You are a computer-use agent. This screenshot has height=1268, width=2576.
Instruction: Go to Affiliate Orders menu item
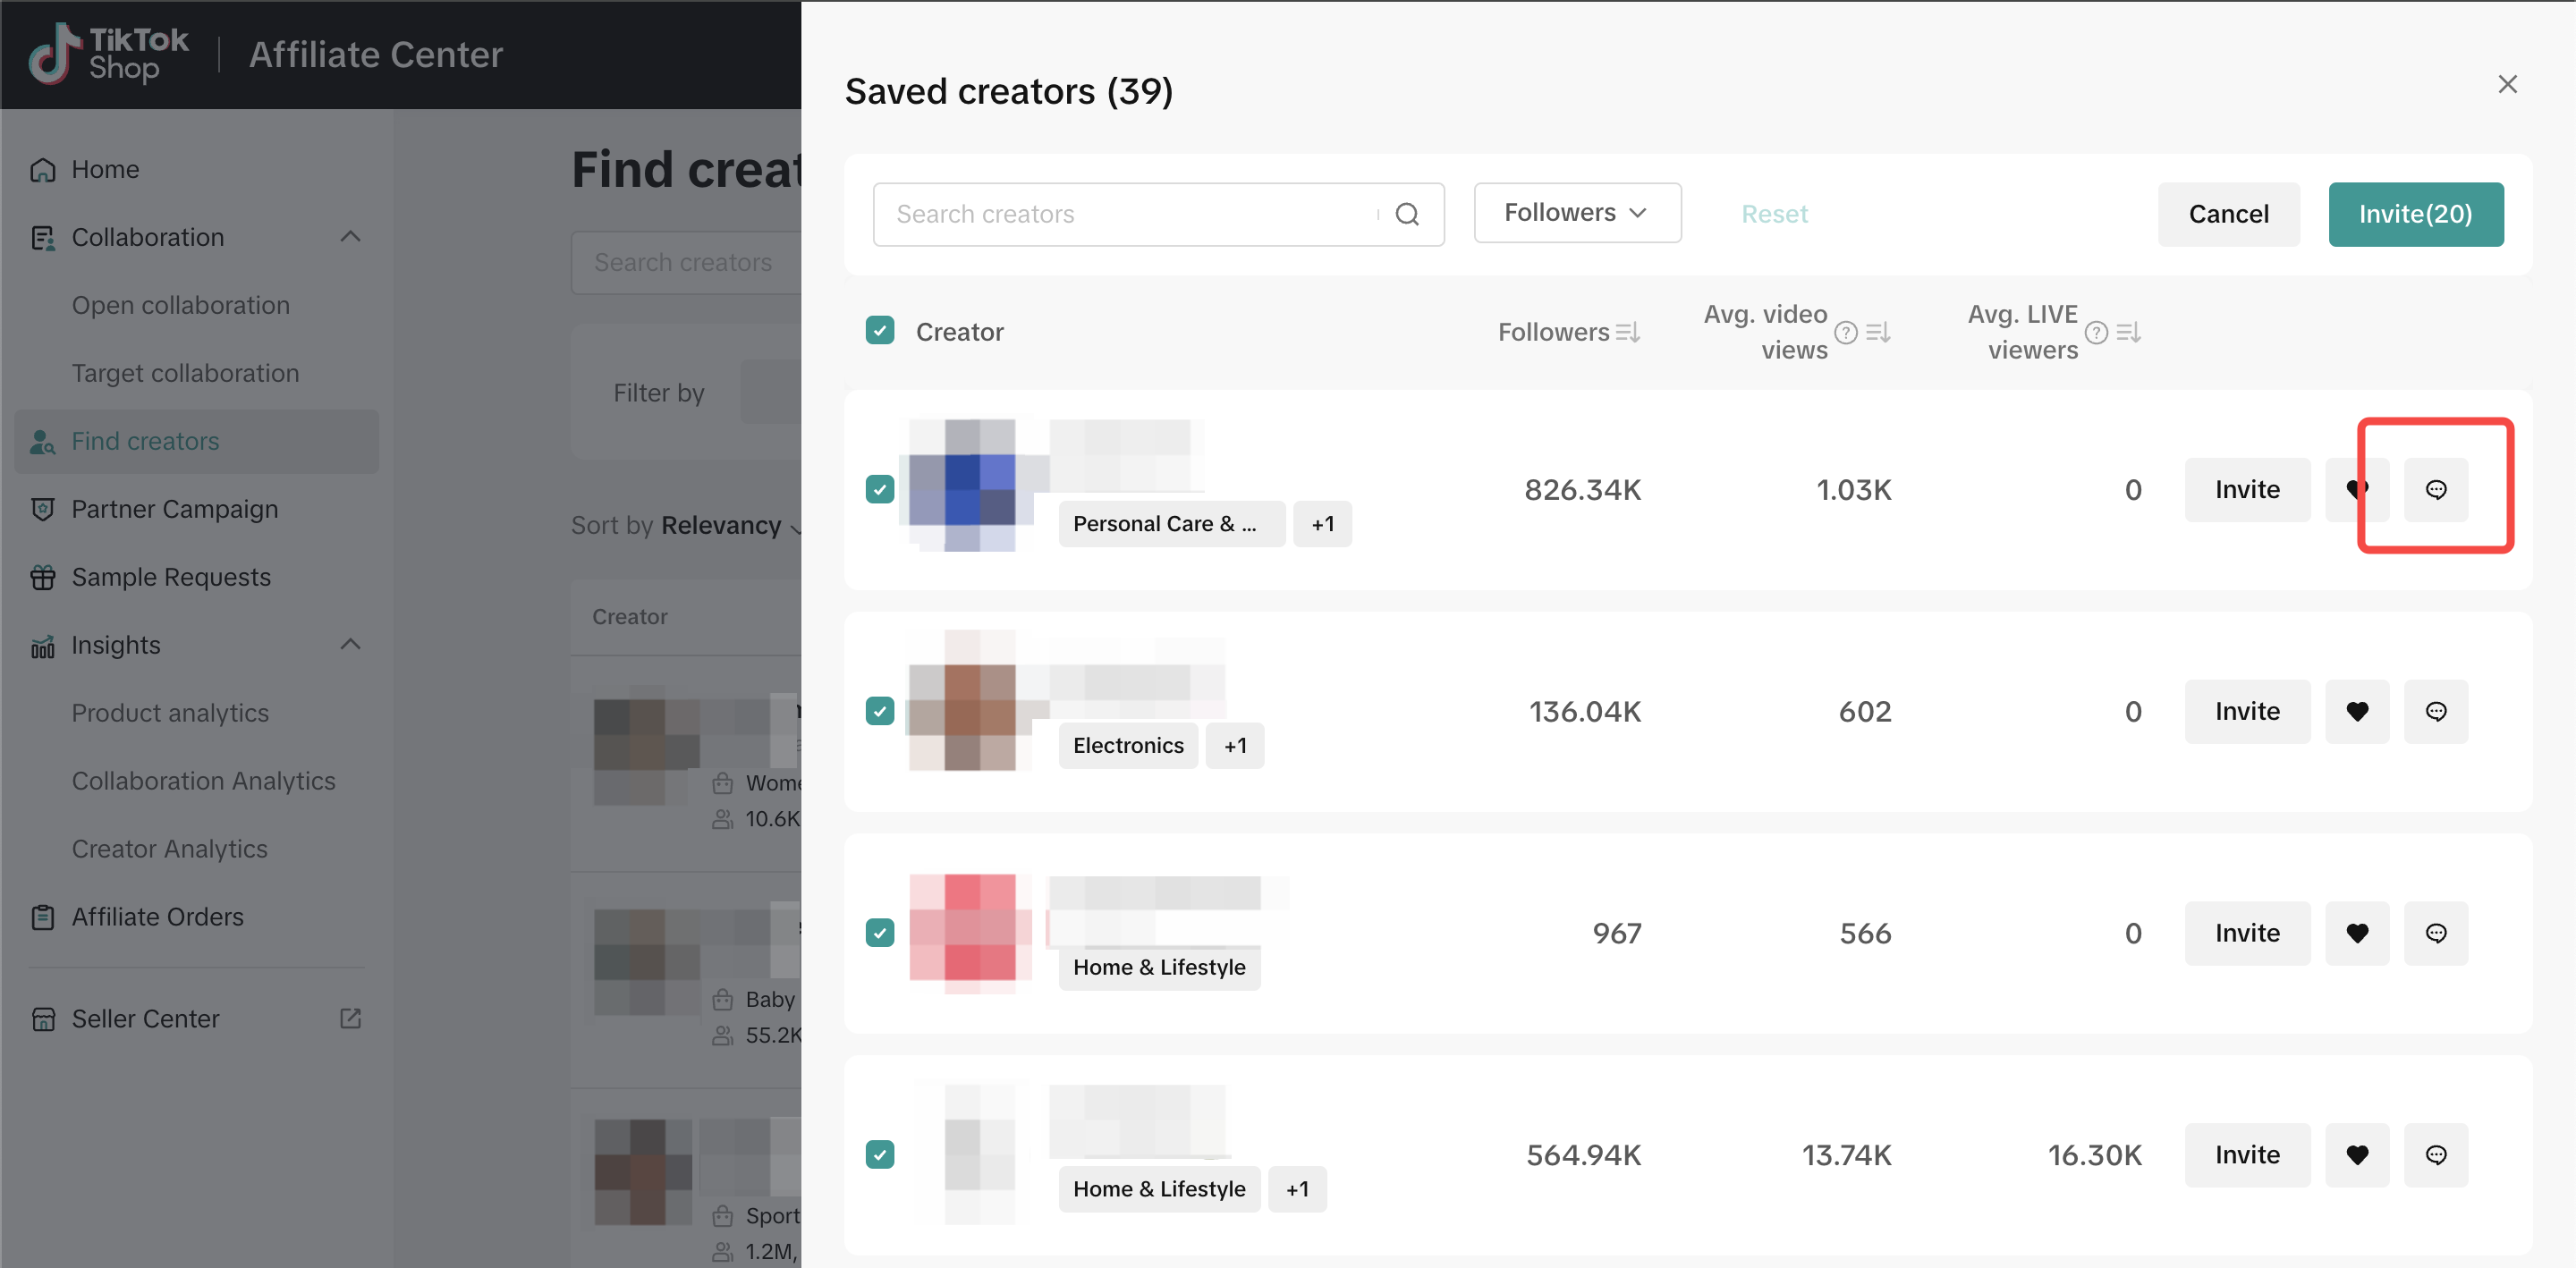coord(157,917)
